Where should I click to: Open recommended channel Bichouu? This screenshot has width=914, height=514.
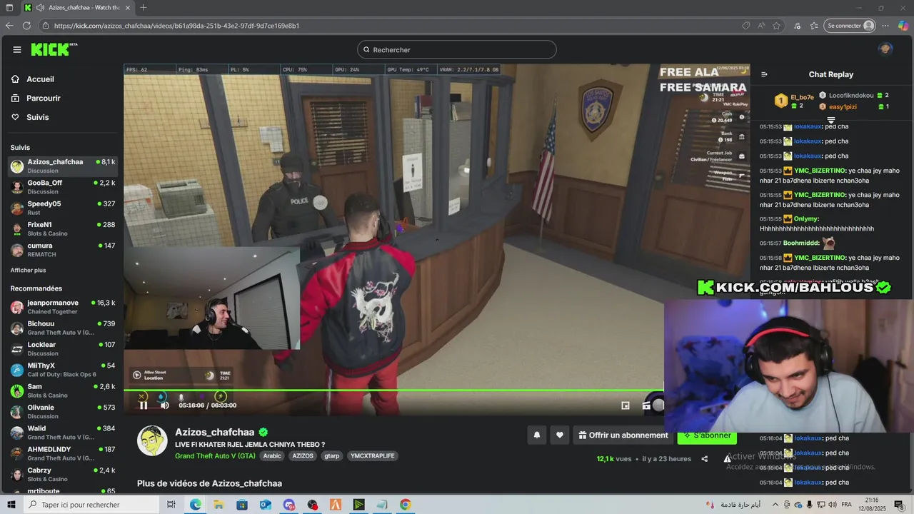tap(63, 328)
